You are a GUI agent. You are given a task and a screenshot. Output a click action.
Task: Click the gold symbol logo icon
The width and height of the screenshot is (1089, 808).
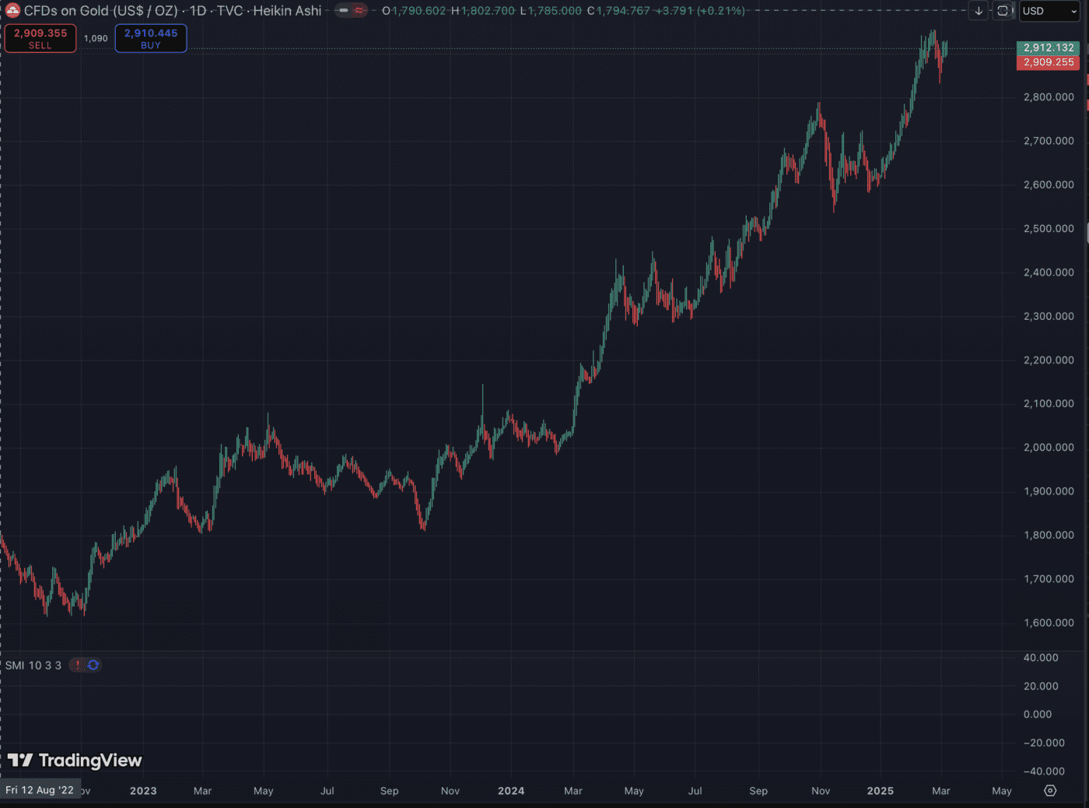(12, 11)
